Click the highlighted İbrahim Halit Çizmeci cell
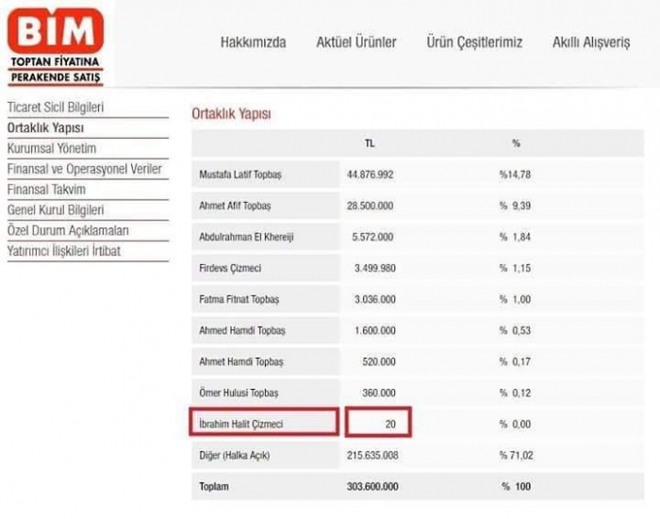The width and height of the screenshot is (660, 519). (264, 425)
